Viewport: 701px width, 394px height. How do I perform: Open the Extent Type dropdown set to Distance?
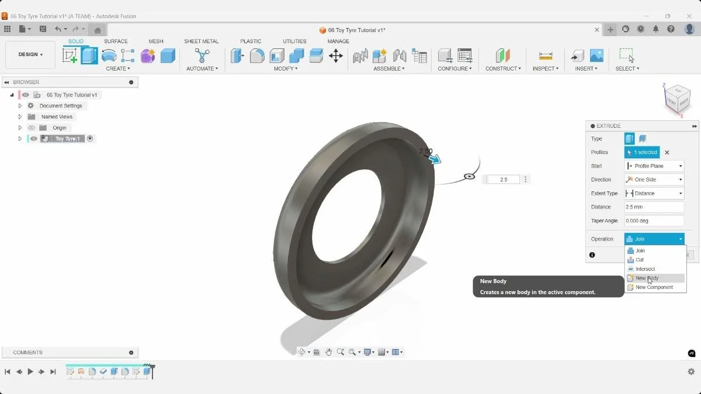(654, 193)
